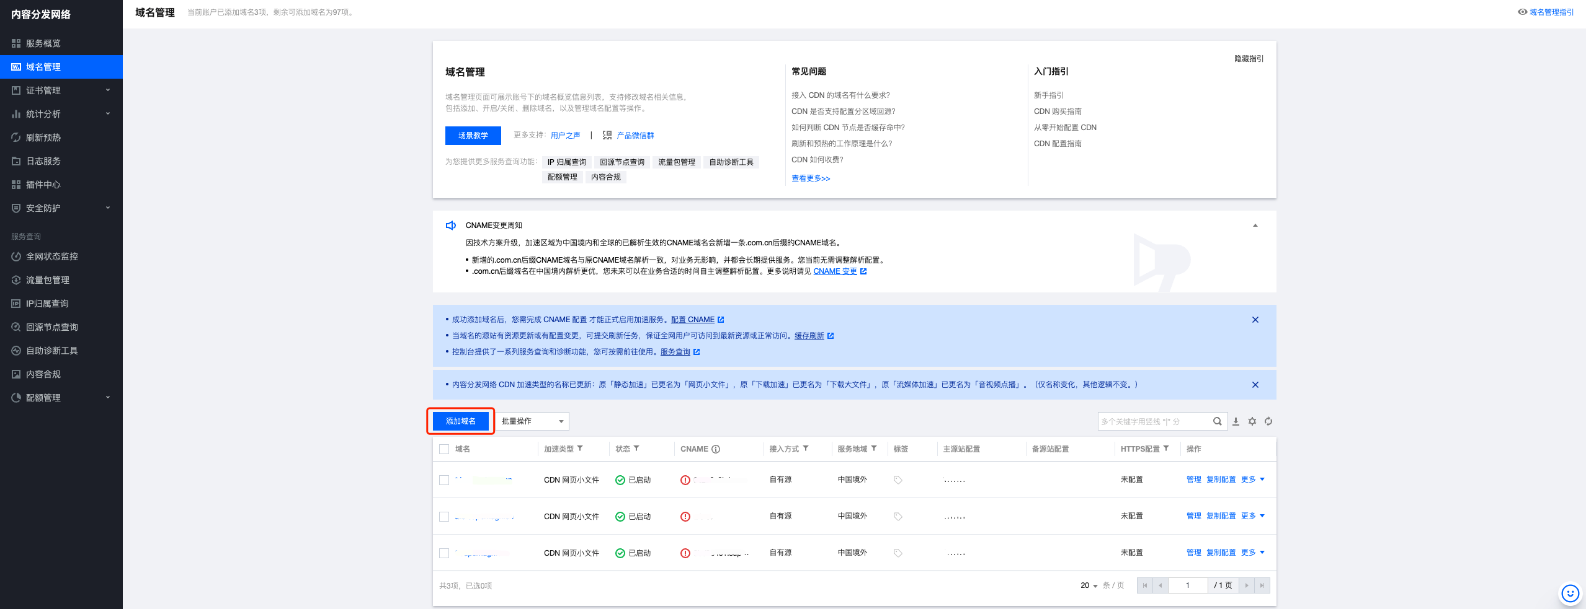Click the download icon beside search box
Image resolution: width=1586 pixels, height=609 pixels.
(x=1236, y=421)
